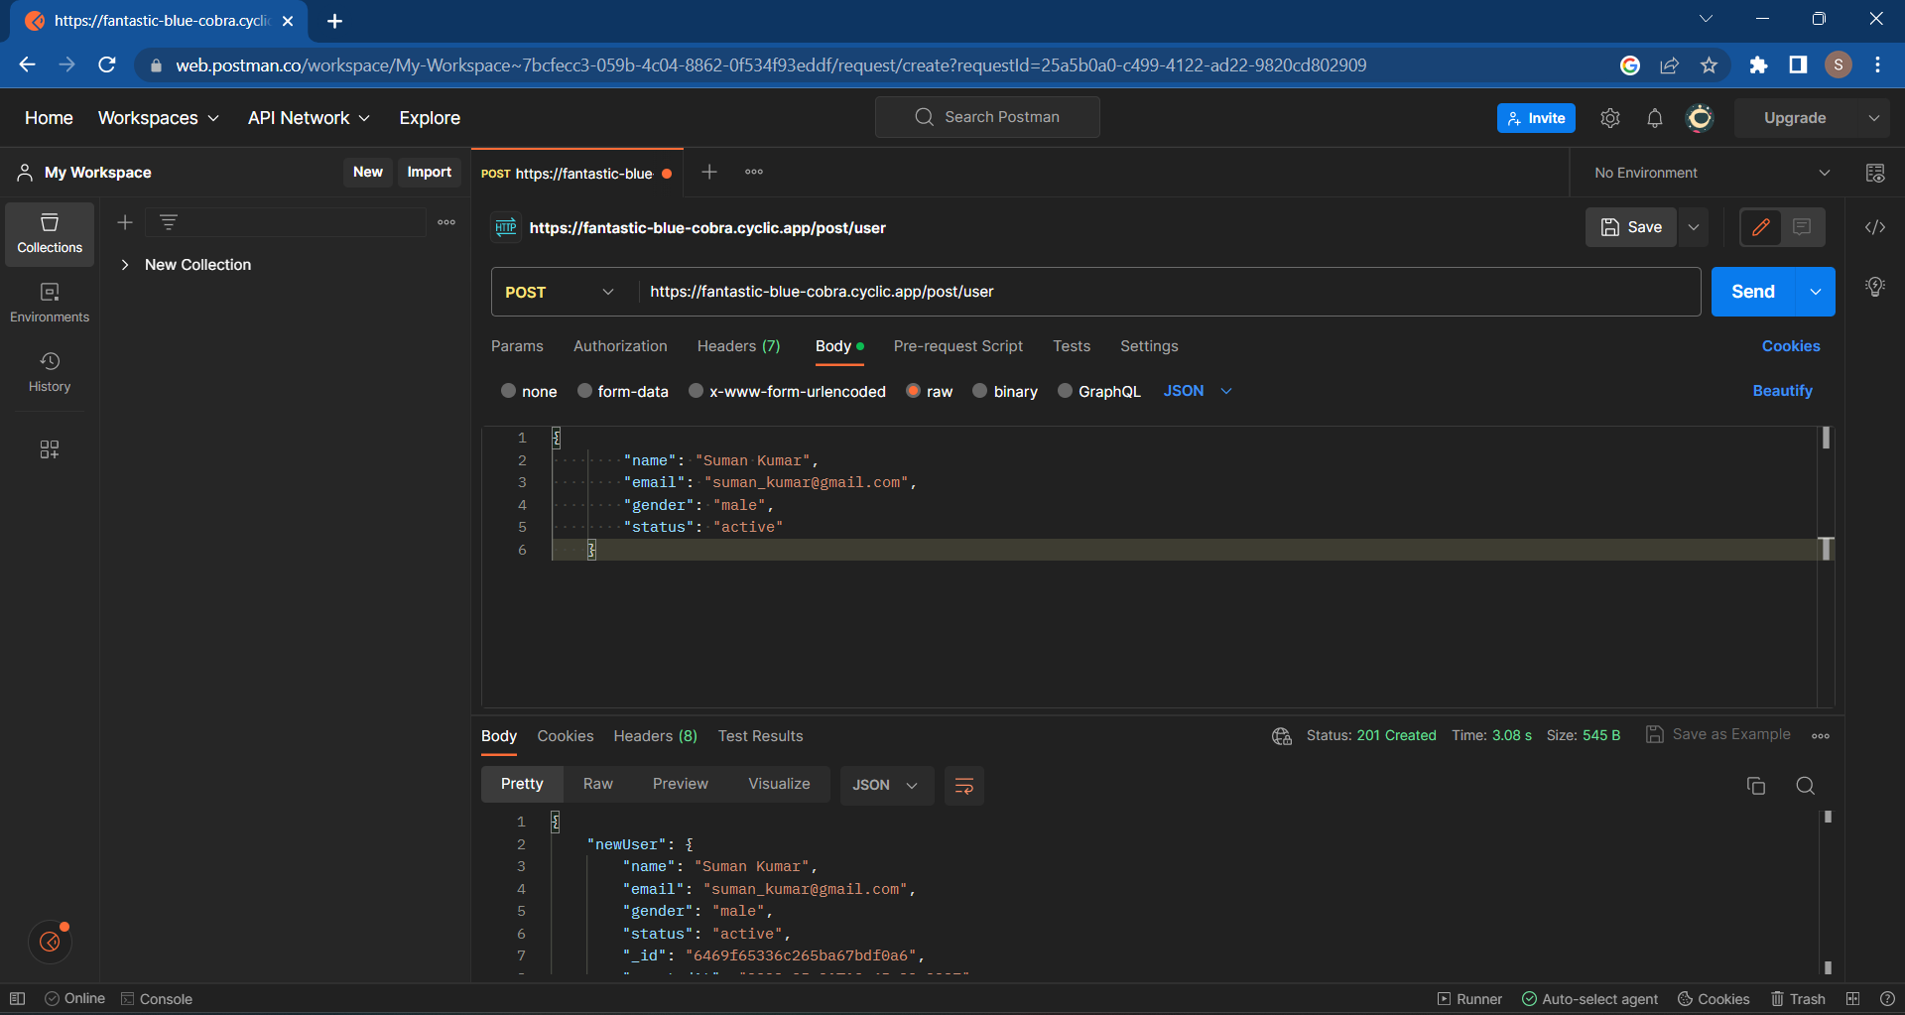Open the code snippet icon
Viewport: 1905px width, 1015px height.
coord(1874,227)
